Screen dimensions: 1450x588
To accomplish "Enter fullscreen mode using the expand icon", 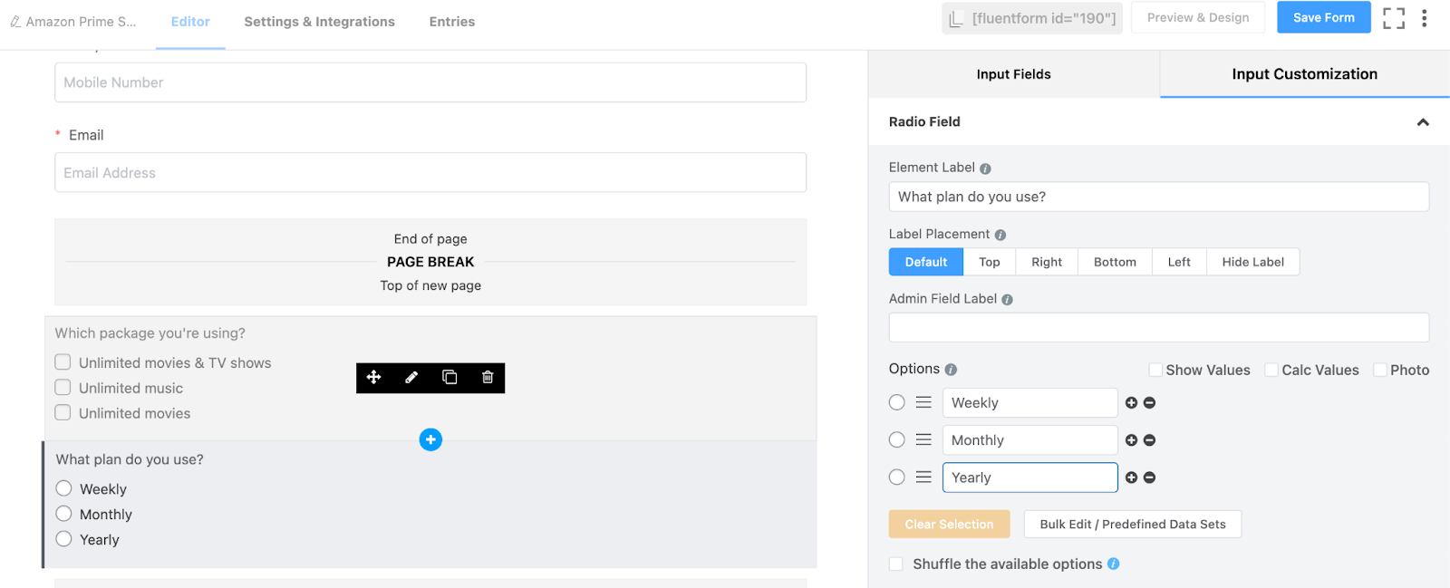I will click(x=1394, y=18).
